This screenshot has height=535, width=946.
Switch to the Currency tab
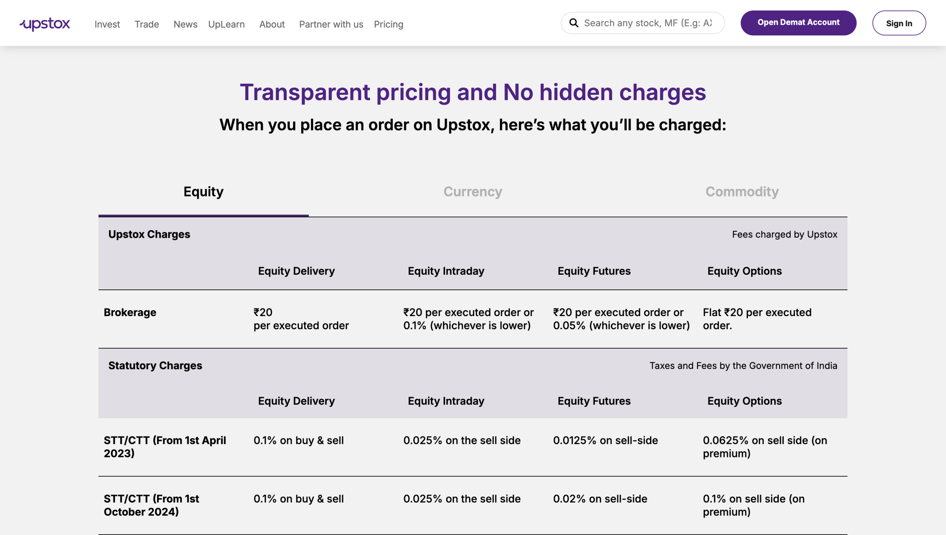click(473, 192)
